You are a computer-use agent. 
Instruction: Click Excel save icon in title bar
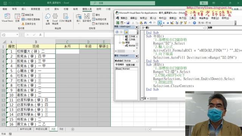click(x=5, y=3)
